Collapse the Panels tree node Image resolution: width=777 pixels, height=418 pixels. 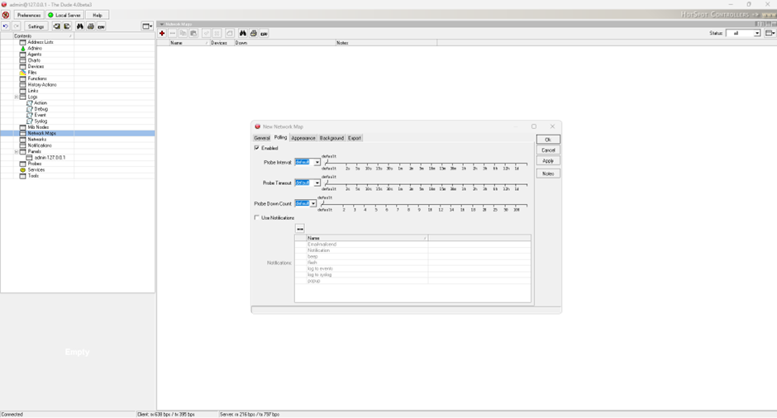coord(17,151)
